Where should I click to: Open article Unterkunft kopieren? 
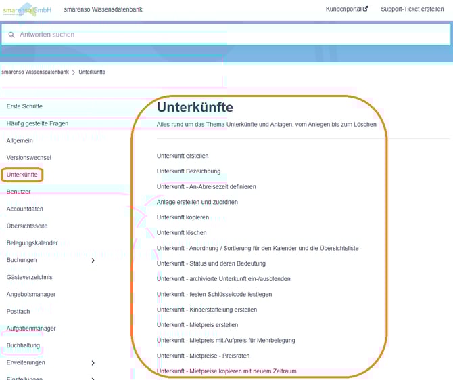click(x=183, y=217)
